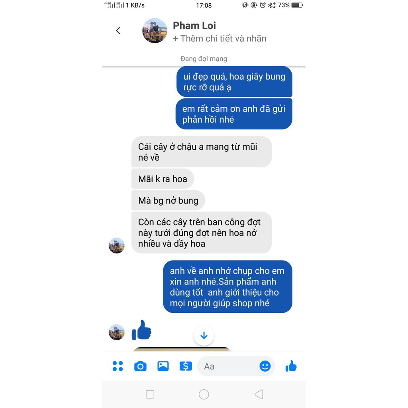Open Pham Loi's profile picture in header
Viewport: 408px width, 408px height.
coord(155,31)
